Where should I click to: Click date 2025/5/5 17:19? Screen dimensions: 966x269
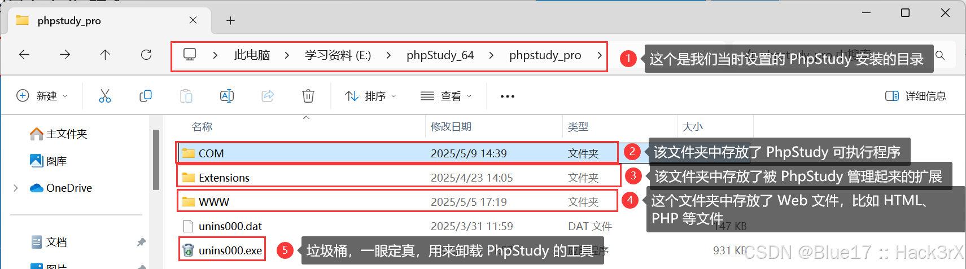[x=469, y=202]
